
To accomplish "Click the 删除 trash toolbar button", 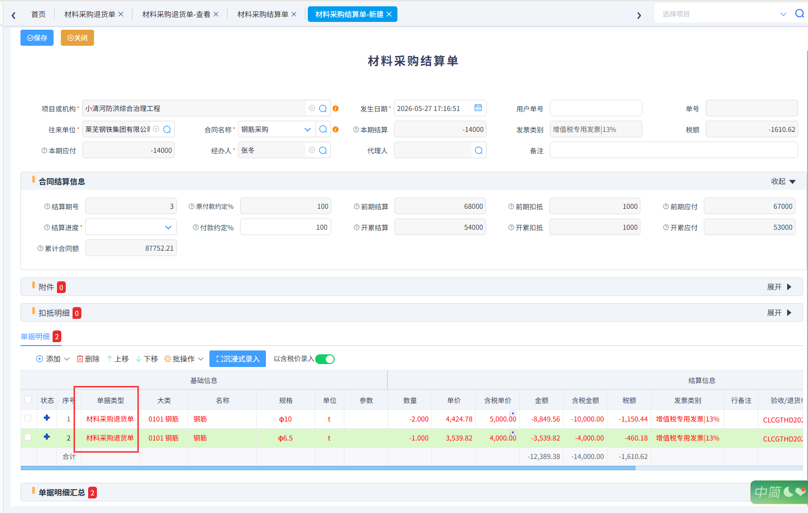I will click(88, 359).
